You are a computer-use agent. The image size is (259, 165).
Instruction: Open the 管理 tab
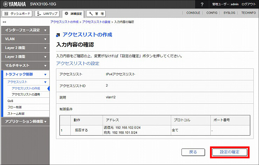tap(96, 14)
